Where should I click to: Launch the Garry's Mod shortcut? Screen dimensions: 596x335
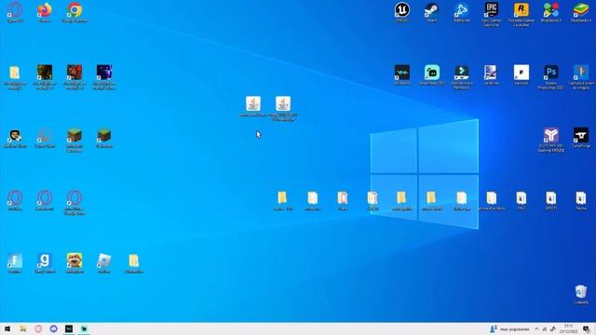[x=45, y=261]
